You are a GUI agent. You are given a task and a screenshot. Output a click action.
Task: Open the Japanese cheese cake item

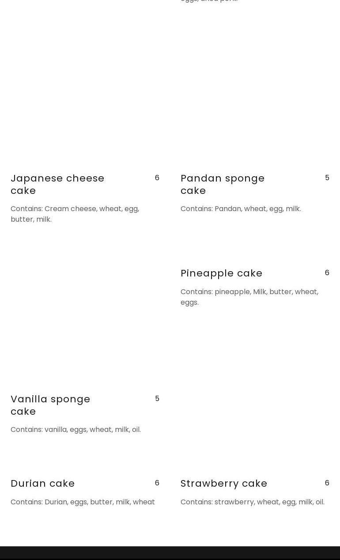(57, 184)
